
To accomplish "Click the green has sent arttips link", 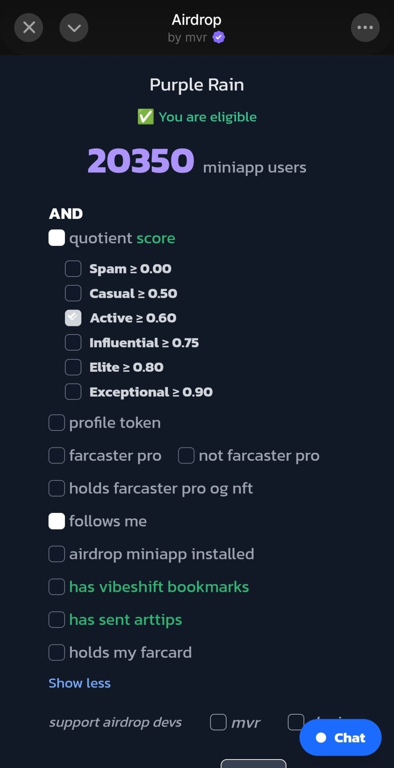I will click(126, 620).
